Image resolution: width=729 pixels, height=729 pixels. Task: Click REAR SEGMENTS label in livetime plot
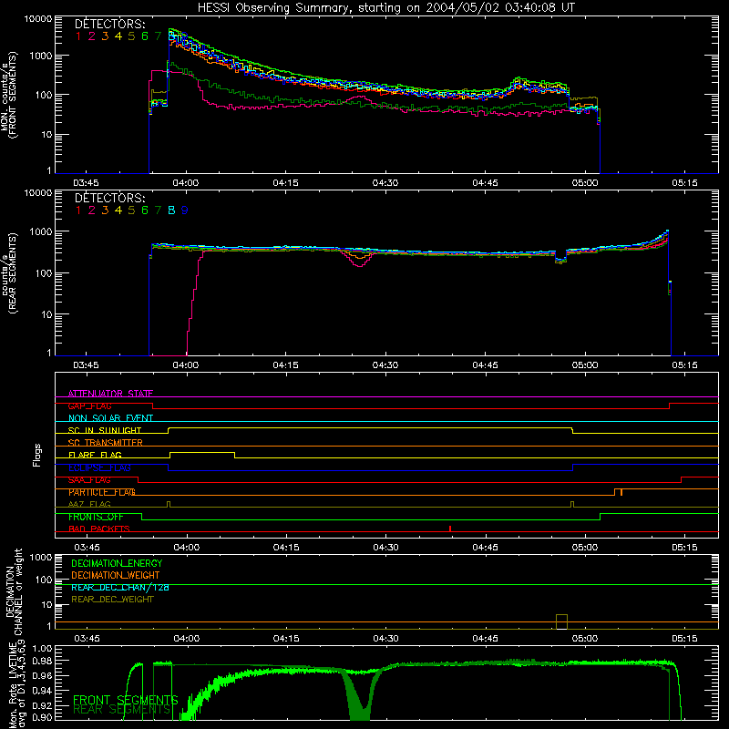tap(122, 710)
